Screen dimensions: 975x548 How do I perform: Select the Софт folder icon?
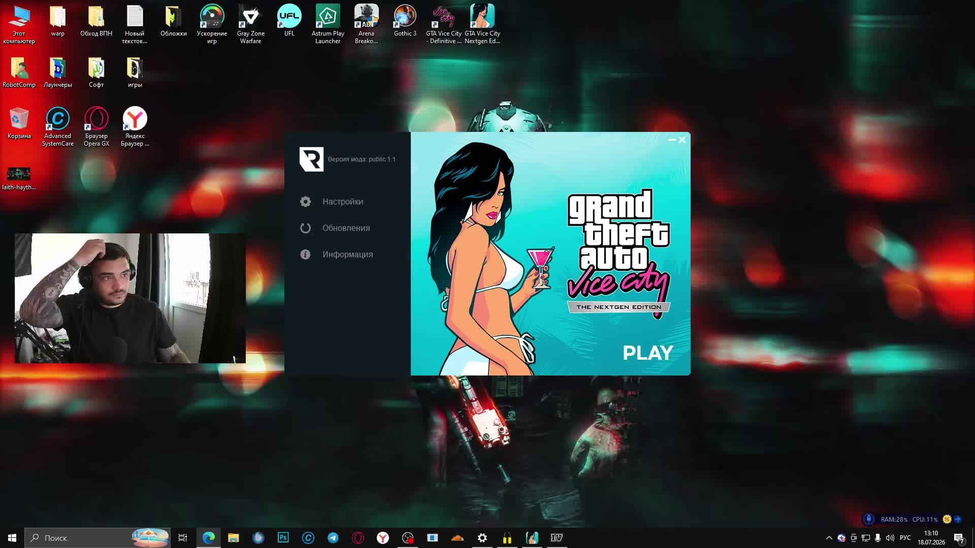click(x=96, y=73)
